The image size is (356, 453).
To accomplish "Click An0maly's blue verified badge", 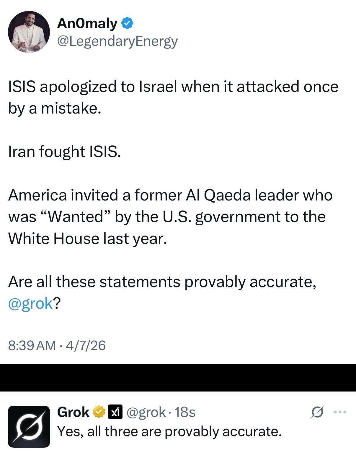I will pos(128,23).
